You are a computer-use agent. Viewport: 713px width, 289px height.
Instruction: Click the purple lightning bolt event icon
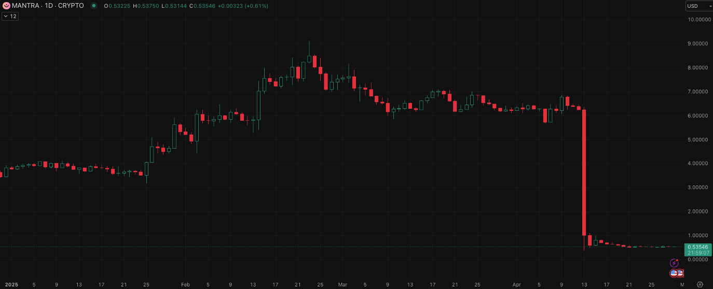[x=675, y=263]
